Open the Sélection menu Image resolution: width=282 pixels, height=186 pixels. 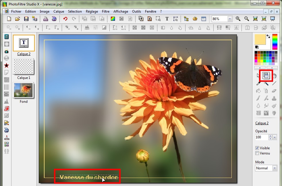[x=75, y=11]
